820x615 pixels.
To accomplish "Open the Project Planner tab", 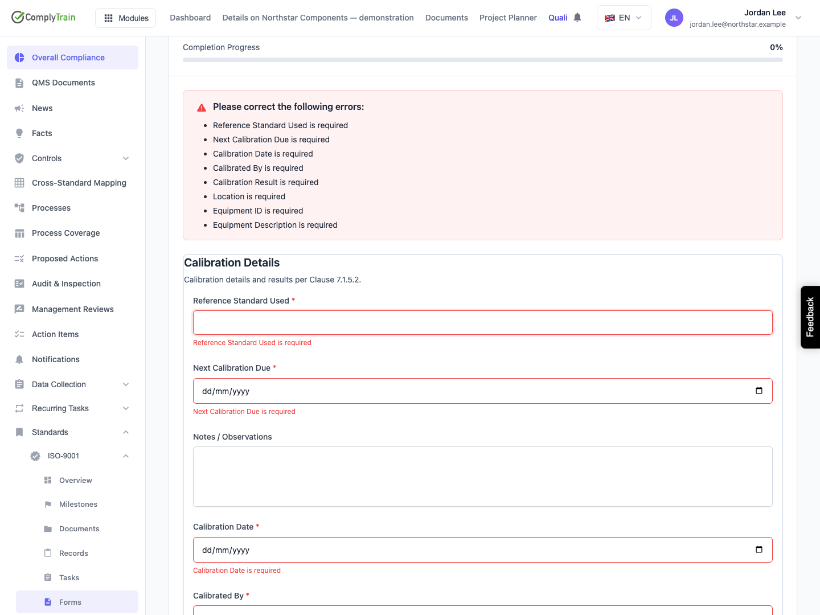I will (508, 18).
